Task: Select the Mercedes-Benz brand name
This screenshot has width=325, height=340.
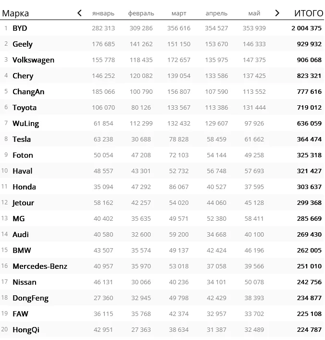Action: pos(40,266)
